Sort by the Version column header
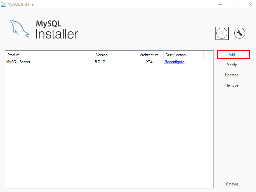This screenshot has height=192, width=256. pyautogui.click(x=114, y=55)
